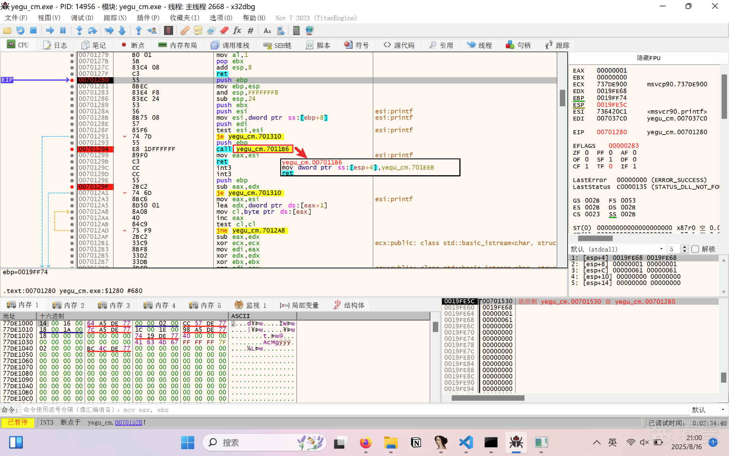Click the 隐藏FPU button
Screen dimensions: 729x456
click(x=648, y=58)
